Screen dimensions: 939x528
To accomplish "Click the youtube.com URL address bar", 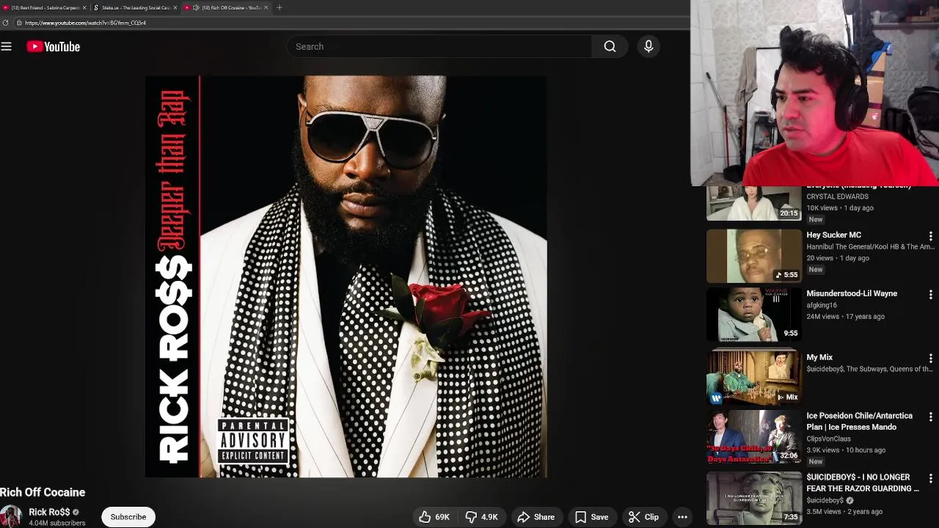I will [352, 23].
